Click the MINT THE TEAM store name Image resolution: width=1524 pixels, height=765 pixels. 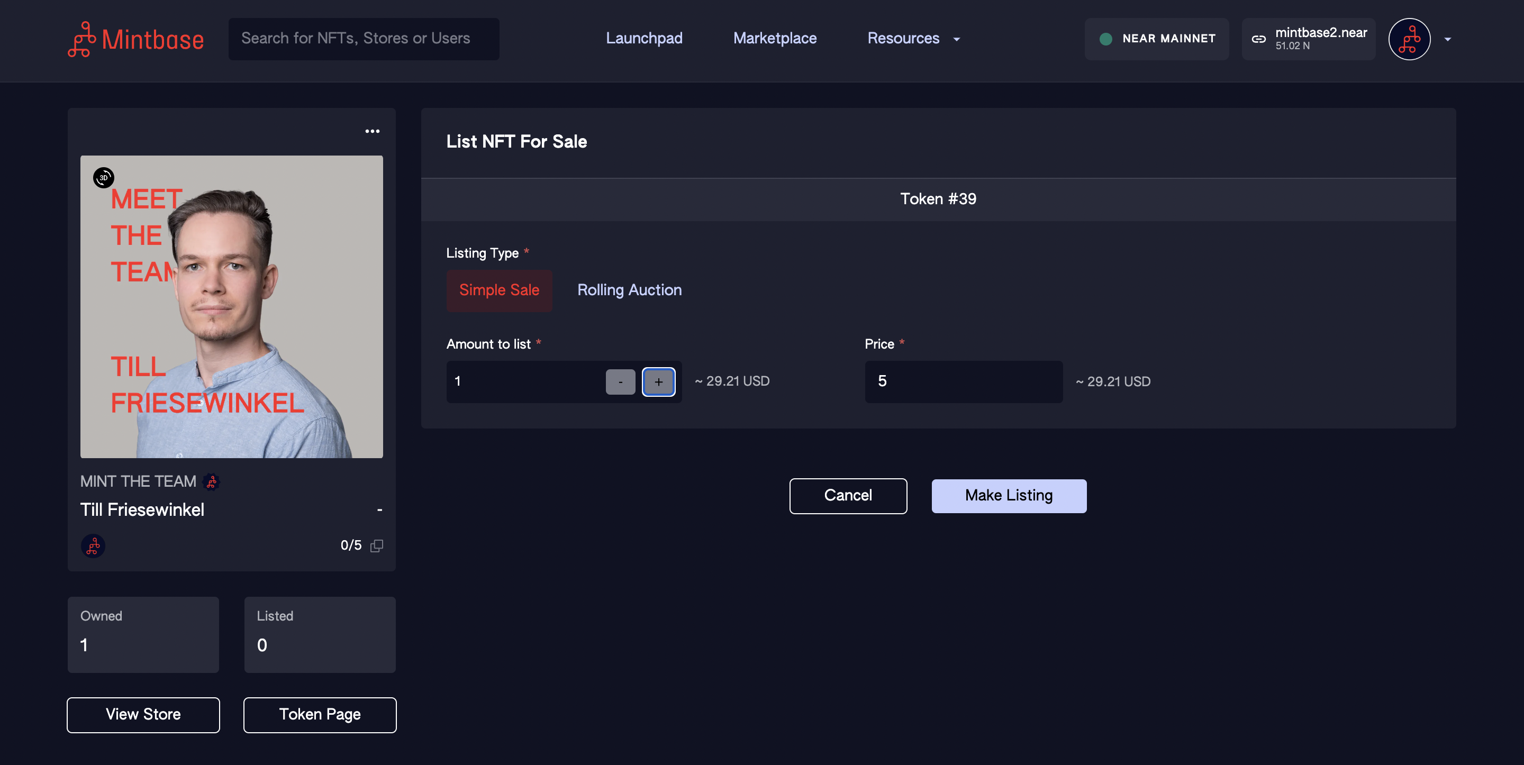click(x=138, y=481)
